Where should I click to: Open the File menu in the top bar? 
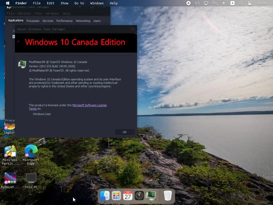click(37, 3)
